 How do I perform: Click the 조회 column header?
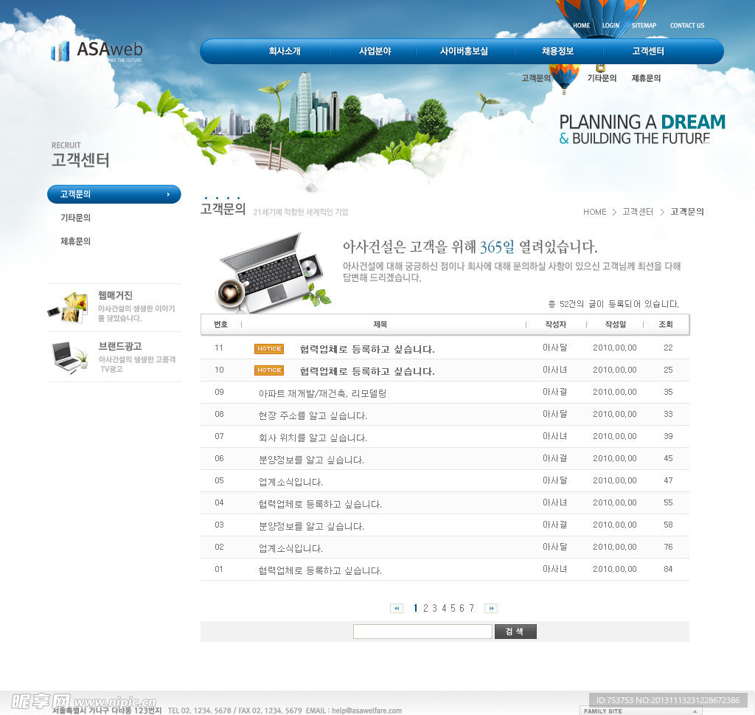coord(666,324)
